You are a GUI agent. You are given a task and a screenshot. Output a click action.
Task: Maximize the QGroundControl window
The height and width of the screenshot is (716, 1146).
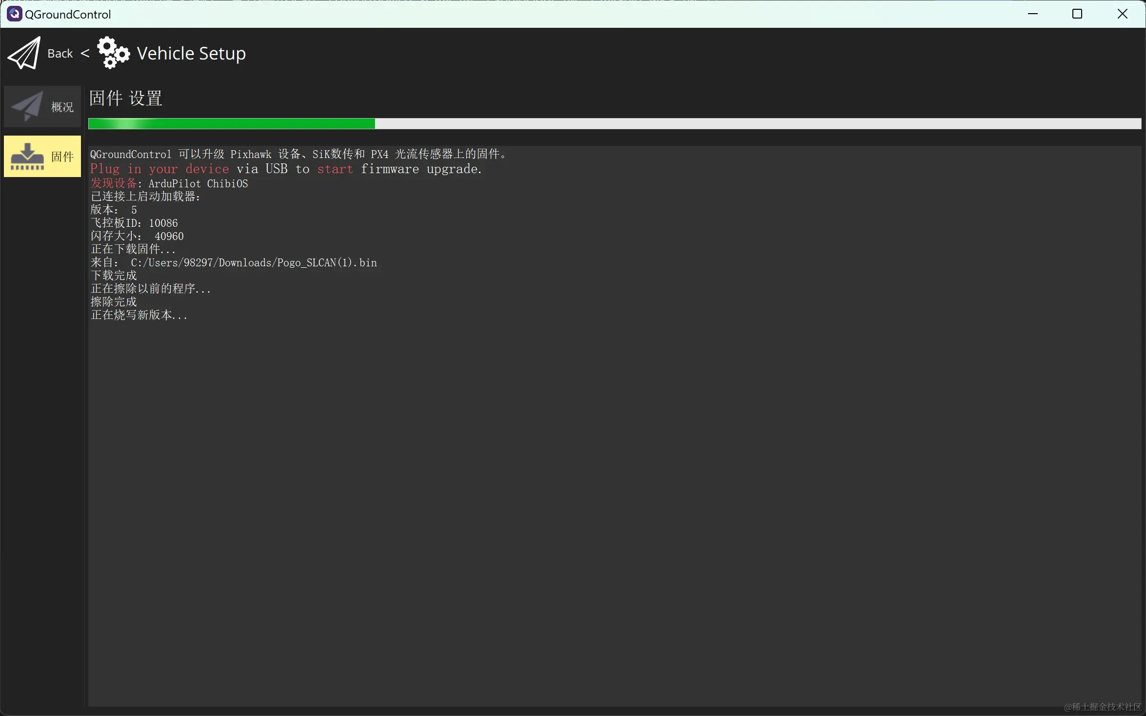click(1077, 14)
